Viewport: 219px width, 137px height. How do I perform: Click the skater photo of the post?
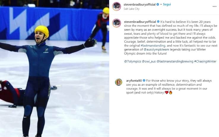[x=55, y=68]
